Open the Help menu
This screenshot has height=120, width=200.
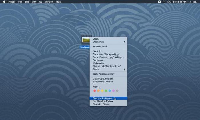pyautogui.click(x=59, y=2)
